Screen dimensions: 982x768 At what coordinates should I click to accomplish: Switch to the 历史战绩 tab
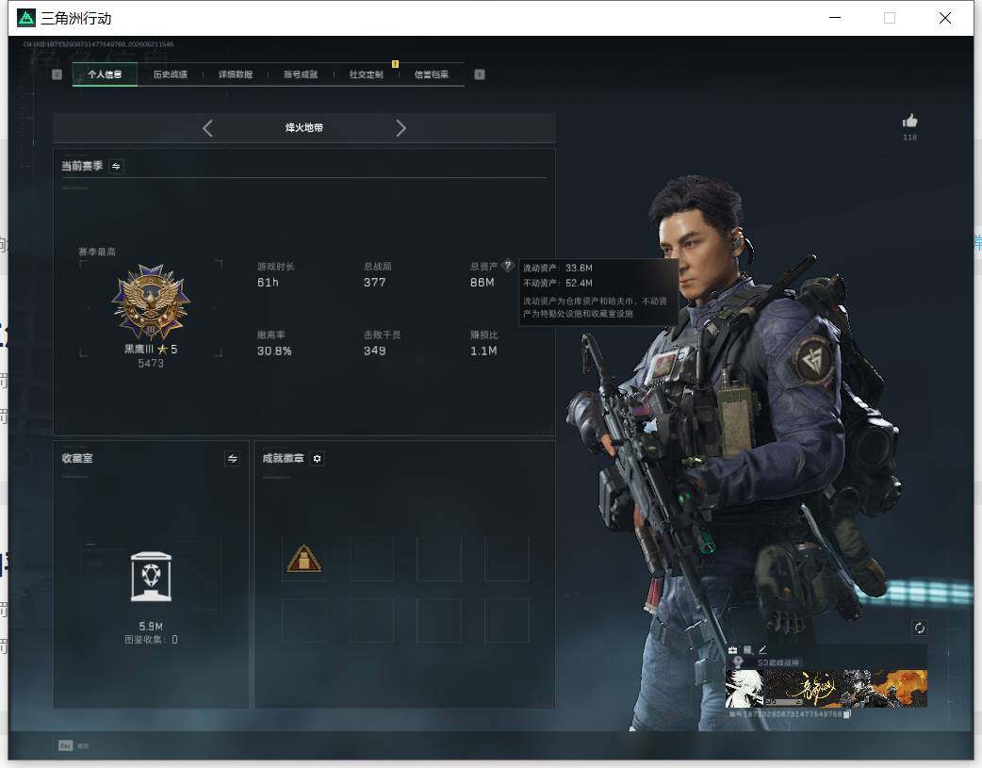tap(171, 74)
